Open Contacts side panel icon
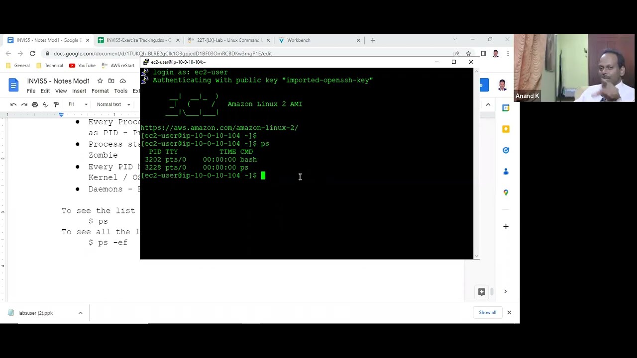The image size is (637, 358). [506, 172]
